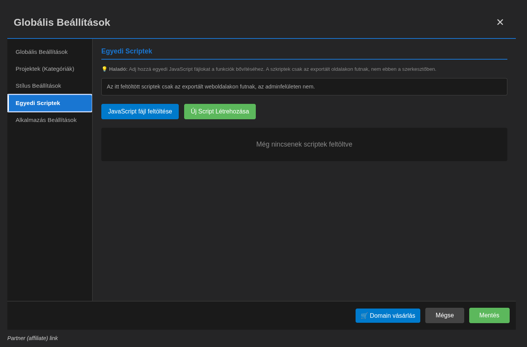
Task: Select the Egyedi Scriptek sidebar item
Action: (x=38, y=103)
